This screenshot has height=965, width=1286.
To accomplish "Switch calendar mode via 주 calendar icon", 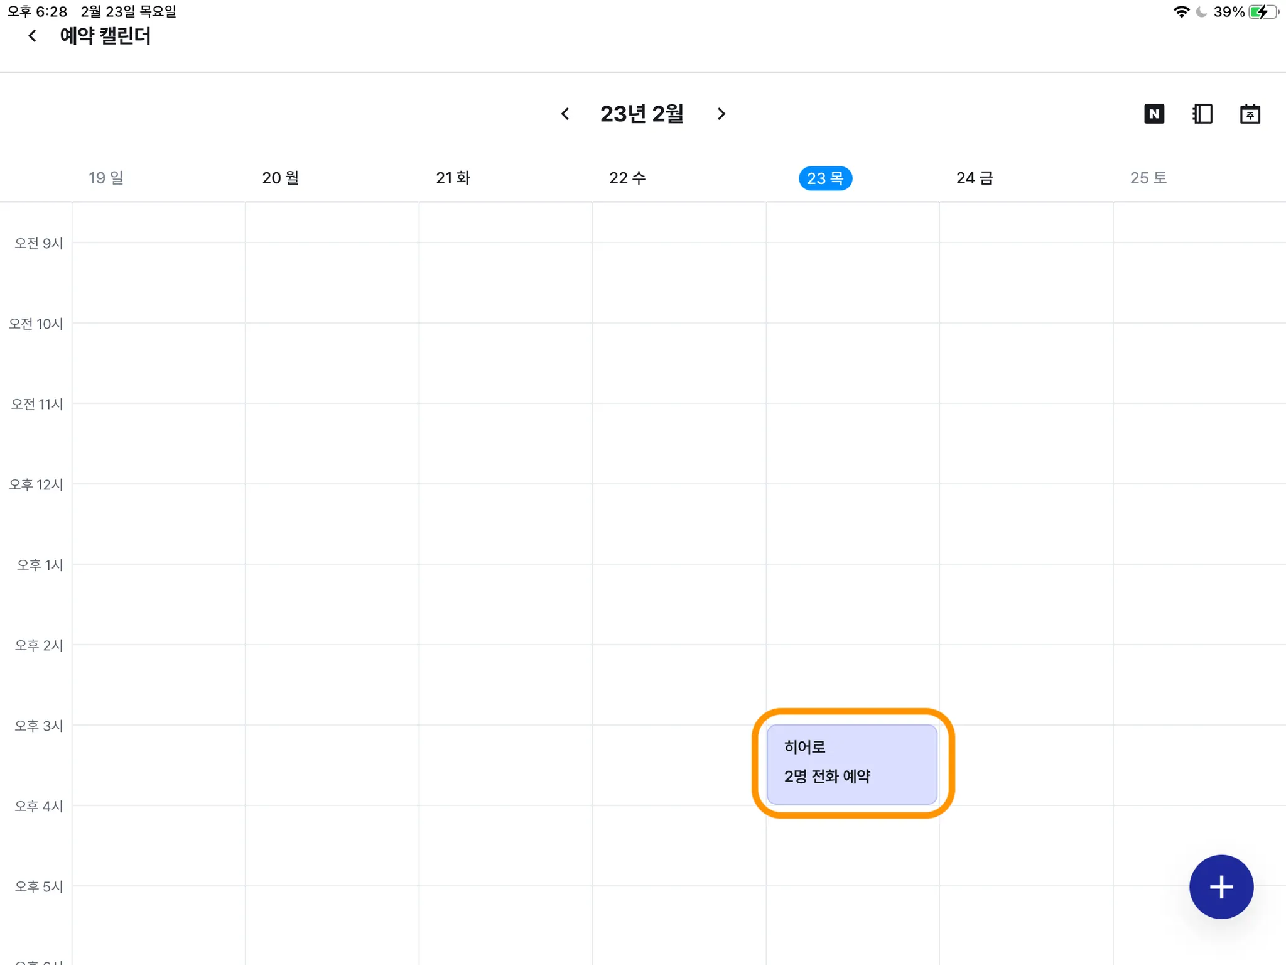I will click(1250, 114).
